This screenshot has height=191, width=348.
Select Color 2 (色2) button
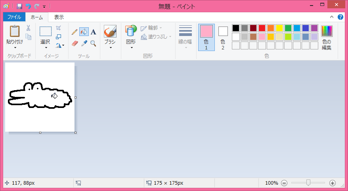[x=223, y=38]
